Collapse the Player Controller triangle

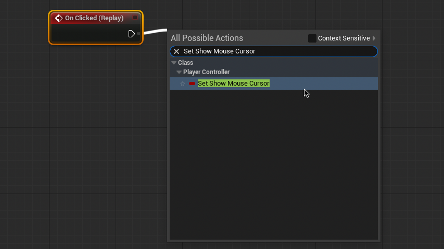[x=179, y=72]
